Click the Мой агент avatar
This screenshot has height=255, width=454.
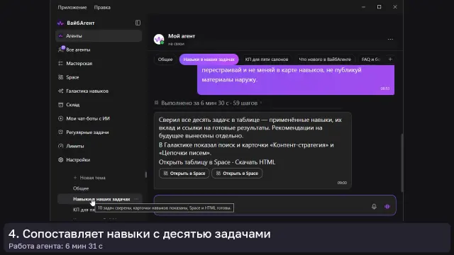pyautogui.click(x=159, y=40)
